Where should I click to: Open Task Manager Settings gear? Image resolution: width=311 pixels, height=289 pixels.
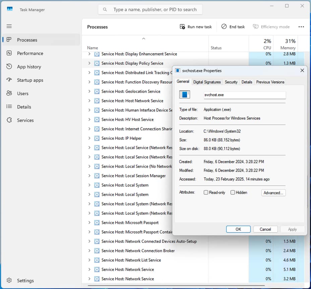click(x=9, y=281)
